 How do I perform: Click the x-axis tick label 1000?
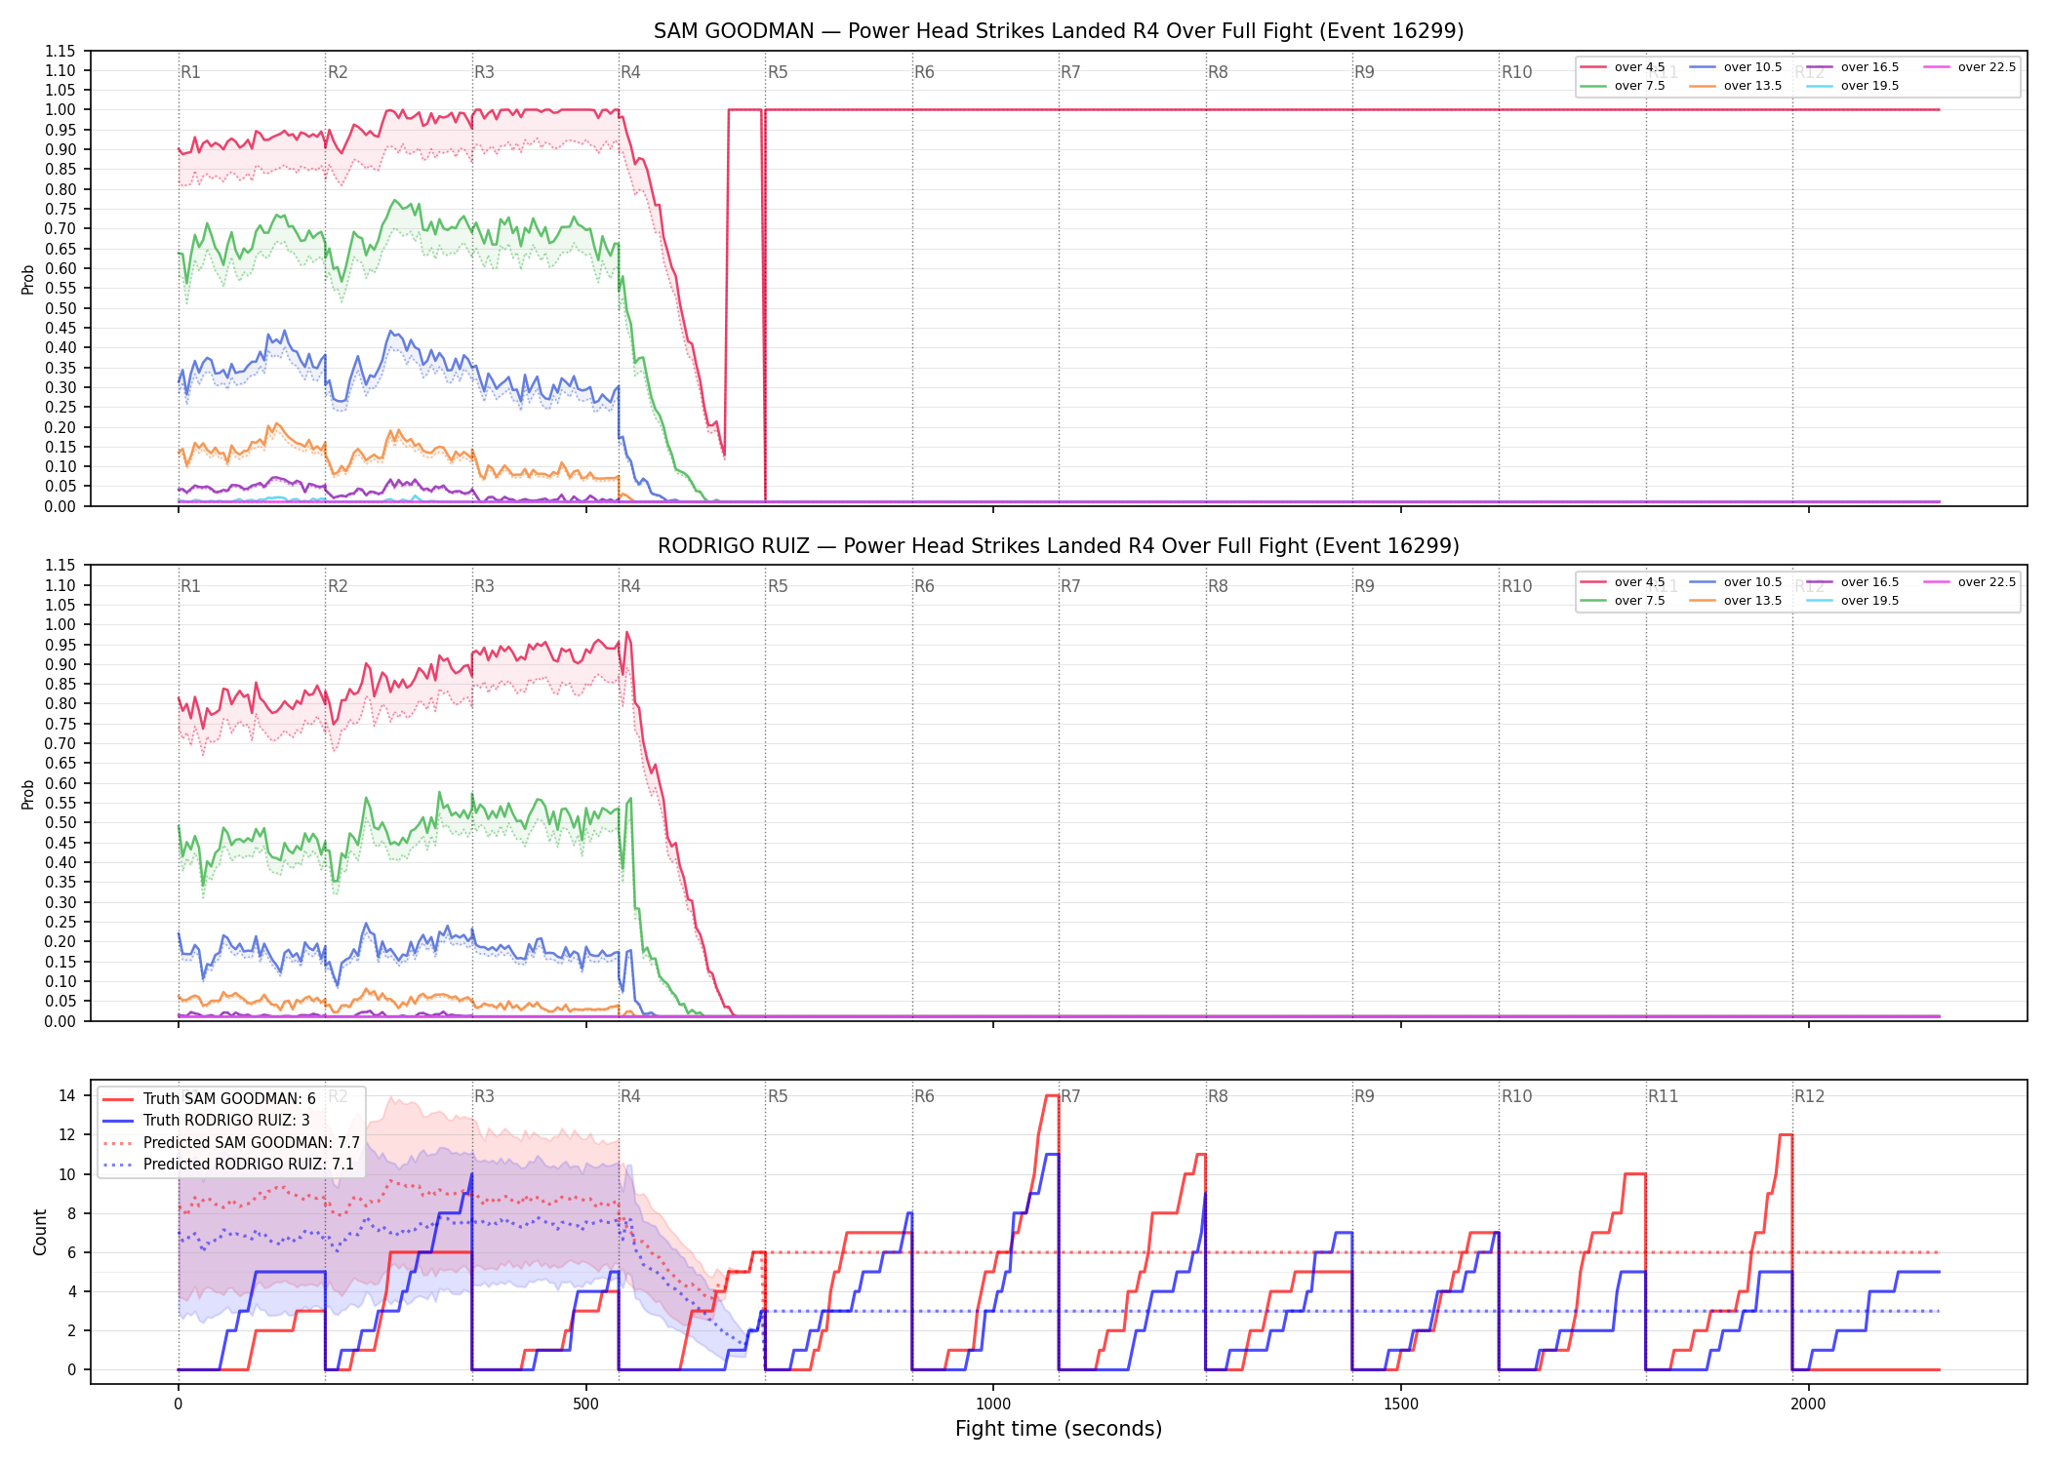point(993,1404)
